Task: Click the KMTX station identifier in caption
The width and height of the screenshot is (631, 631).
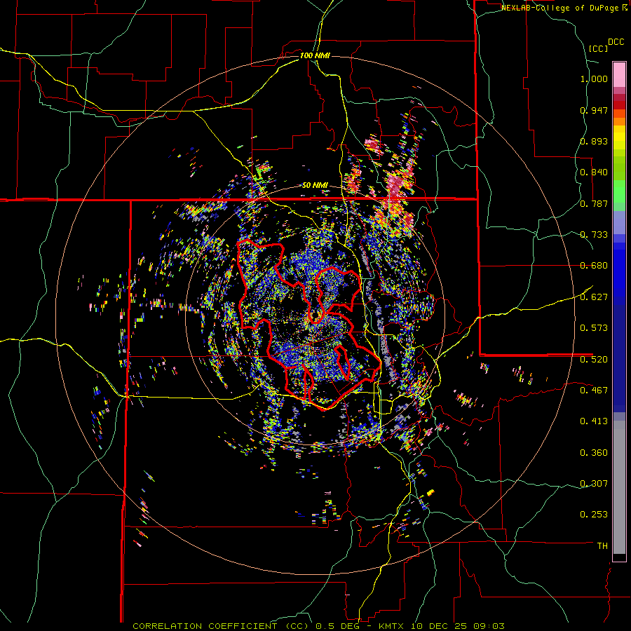Action: 390,626
